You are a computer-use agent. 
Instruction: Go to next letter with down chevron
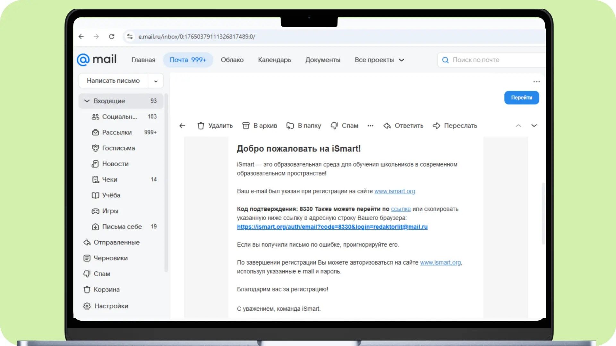point(534,126)
